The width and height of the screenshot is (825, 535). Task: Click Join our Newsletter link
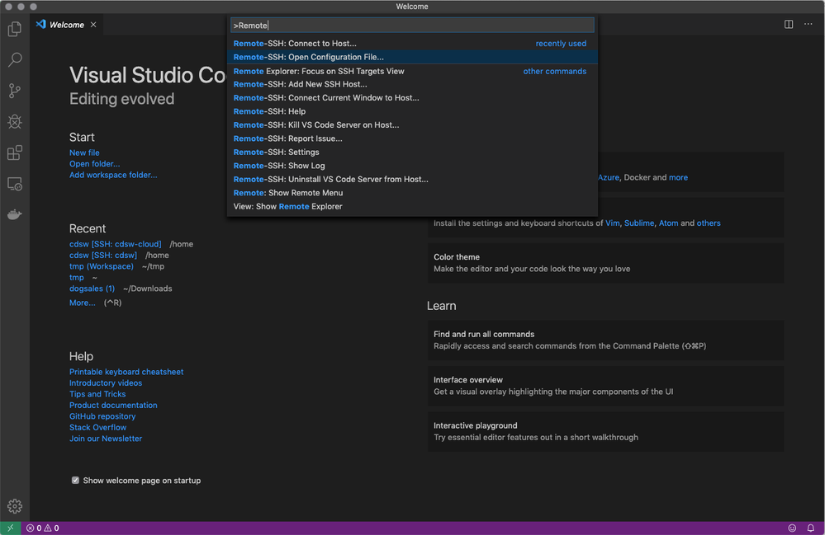point(106,439)
